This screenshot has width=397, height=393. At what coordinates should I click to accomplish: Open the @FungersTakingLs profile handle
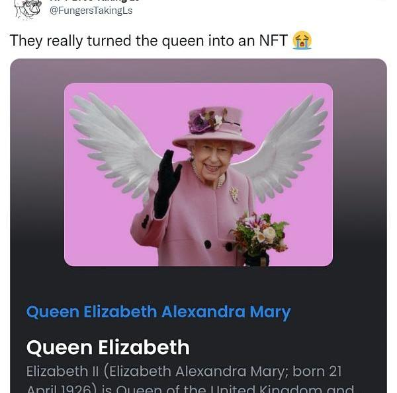click(x=91, y=10)
